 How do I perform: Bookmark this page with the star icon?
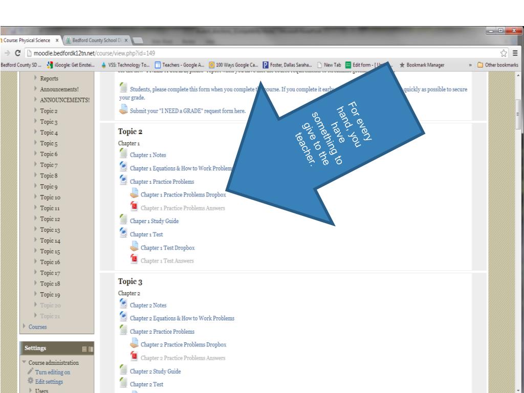point(504,53)
